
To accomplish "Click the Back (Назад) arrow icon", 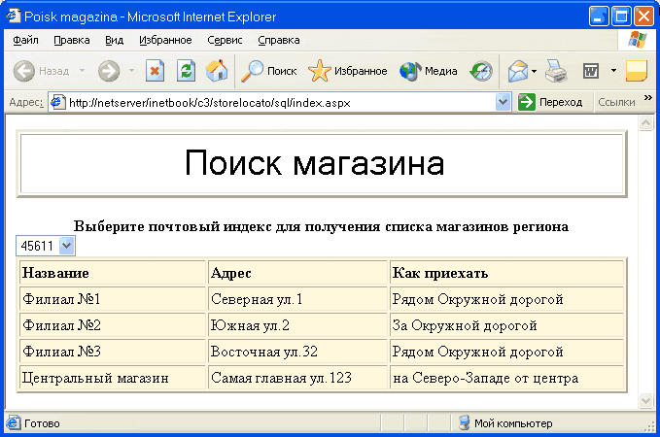I will (x=24, y=71).
